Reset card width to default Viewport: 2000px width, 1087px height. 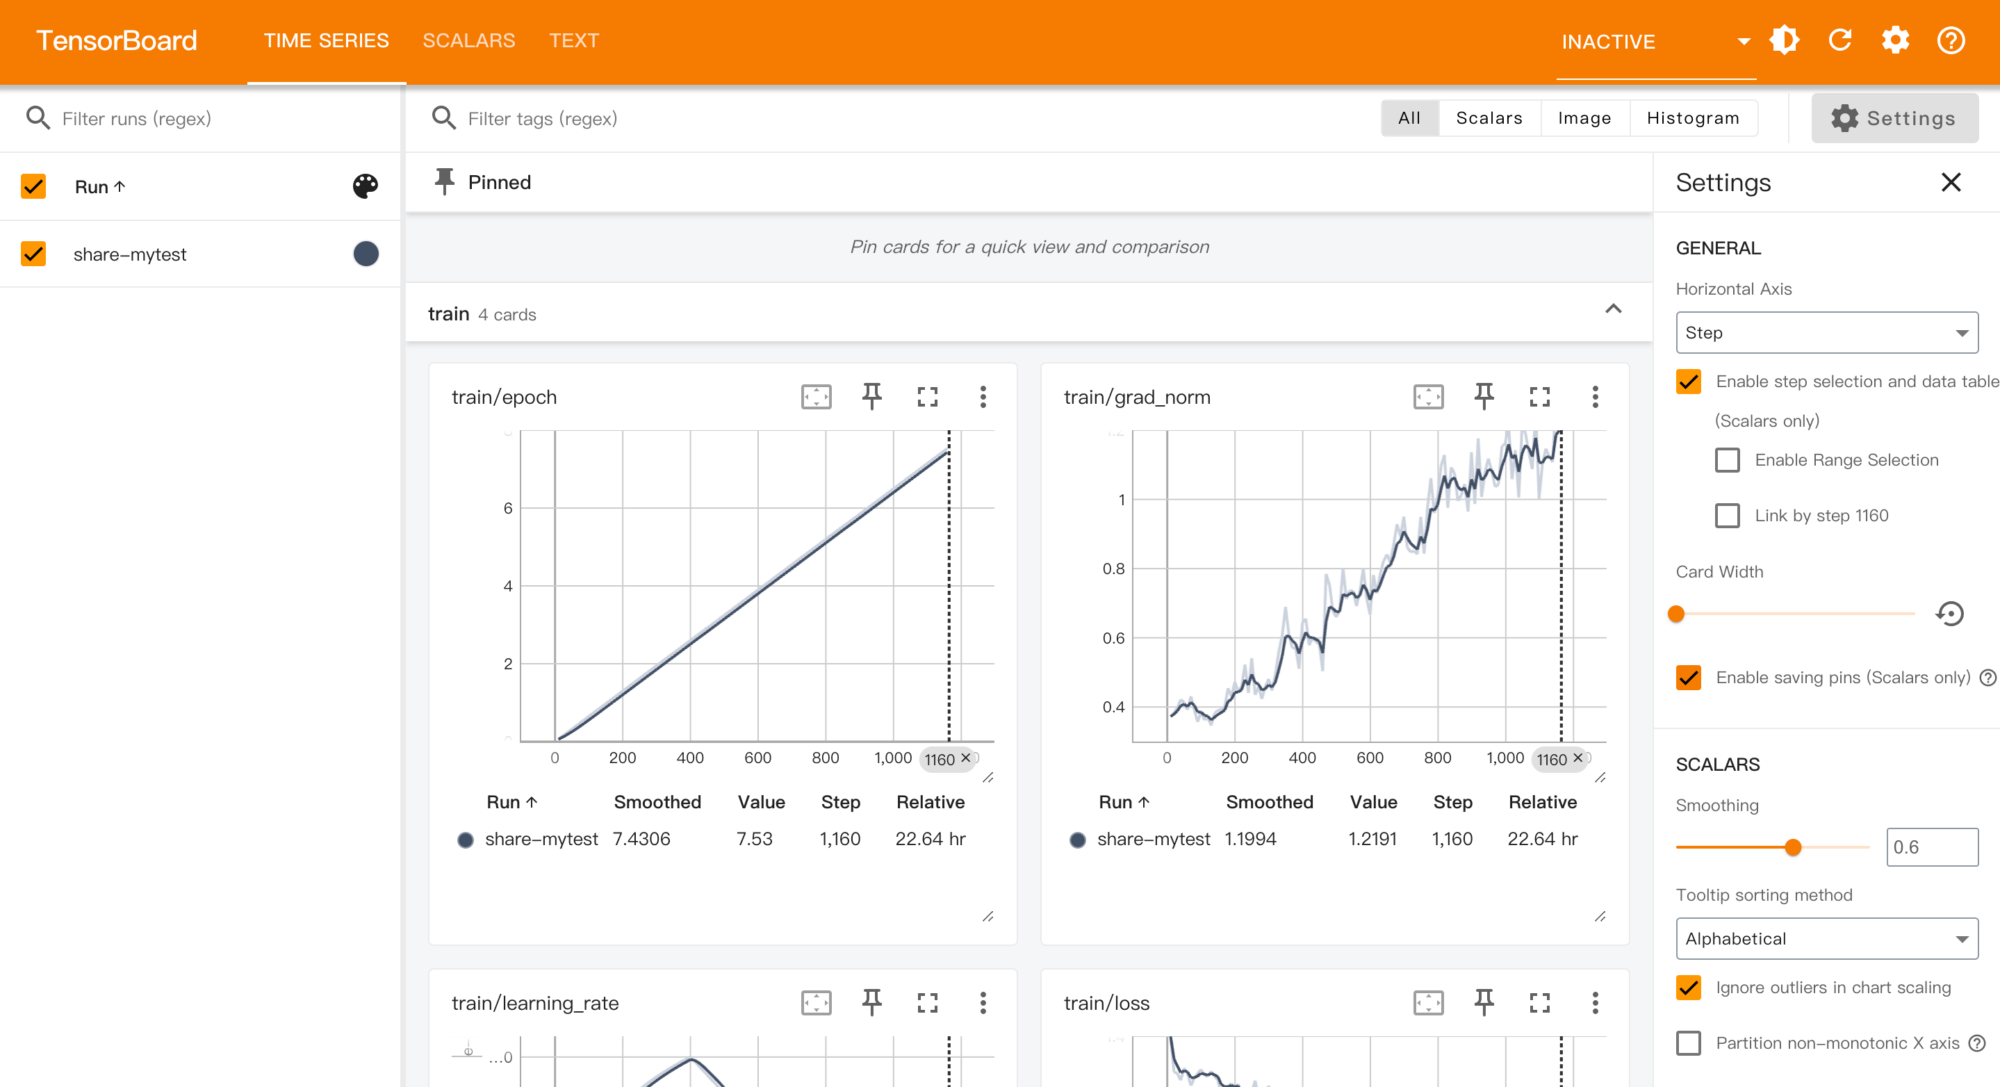pyautogui.click(x=1949, y=614)
